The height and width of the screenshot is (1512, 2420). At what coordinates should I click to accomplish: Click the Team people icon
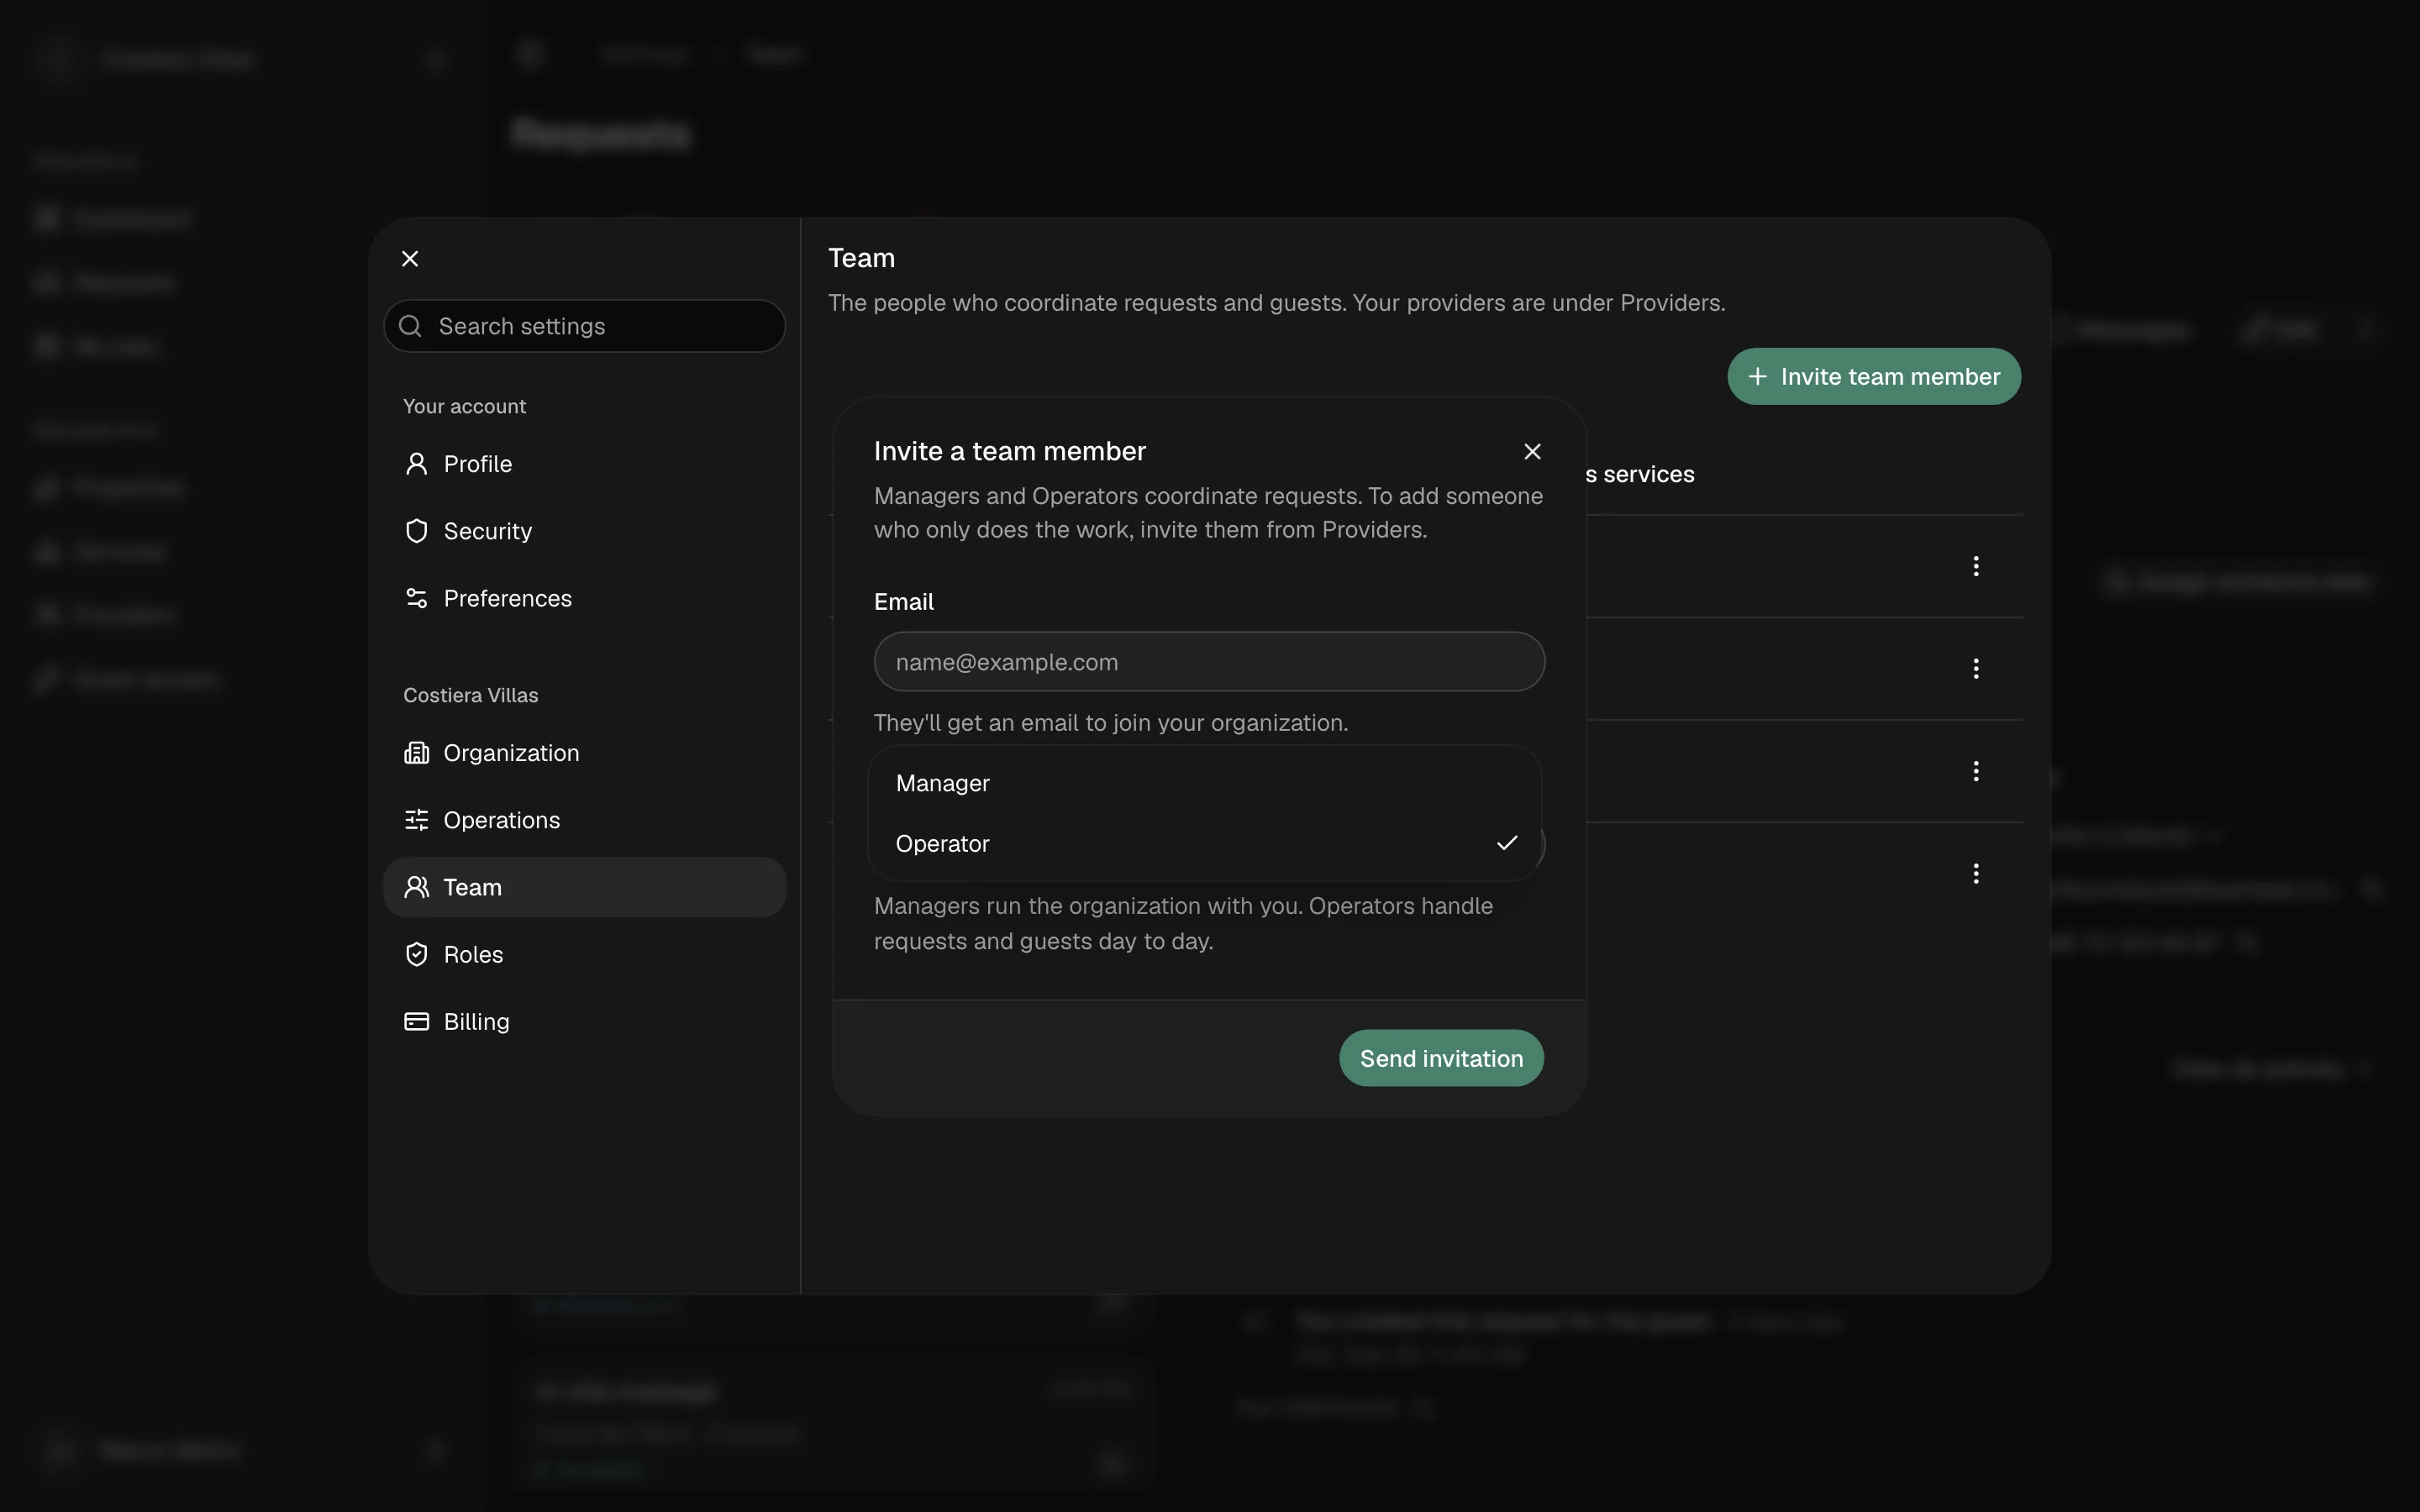click(416, 887)
